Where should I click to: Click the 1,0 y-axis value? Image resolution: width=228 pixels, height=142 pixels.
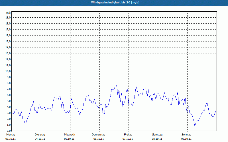[x=8, y=125]
